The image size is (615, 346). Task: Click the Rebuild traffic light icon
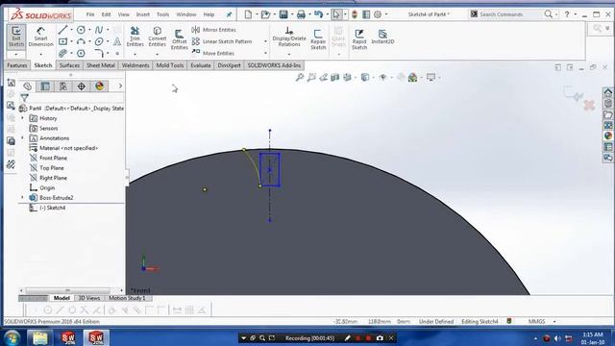[355, 14]
